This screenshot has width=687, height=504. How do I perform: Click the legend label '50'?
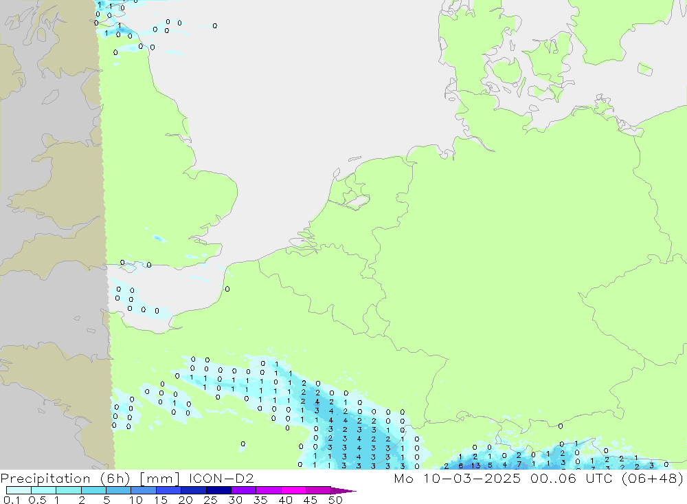coord(335,500)
